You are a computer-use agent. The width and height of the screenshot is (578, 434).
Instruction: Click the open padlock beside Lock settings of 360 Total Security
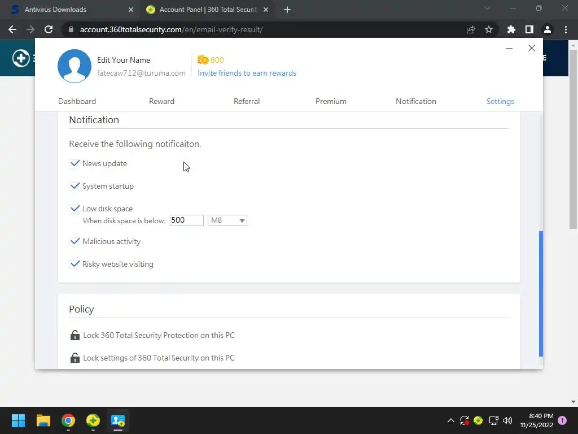coord(75,358)
